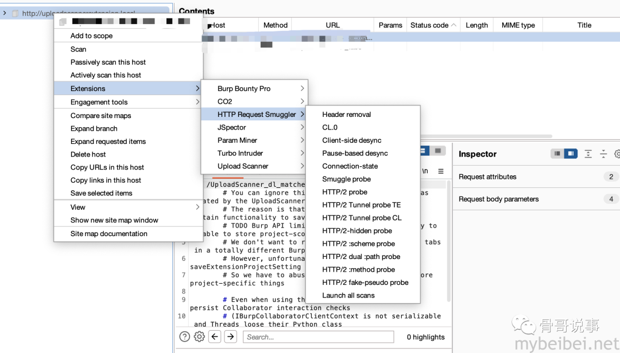The height and width of the screenshot is (353, 620).
Task: Choose Add to scope
Action: tap(129, 36)
